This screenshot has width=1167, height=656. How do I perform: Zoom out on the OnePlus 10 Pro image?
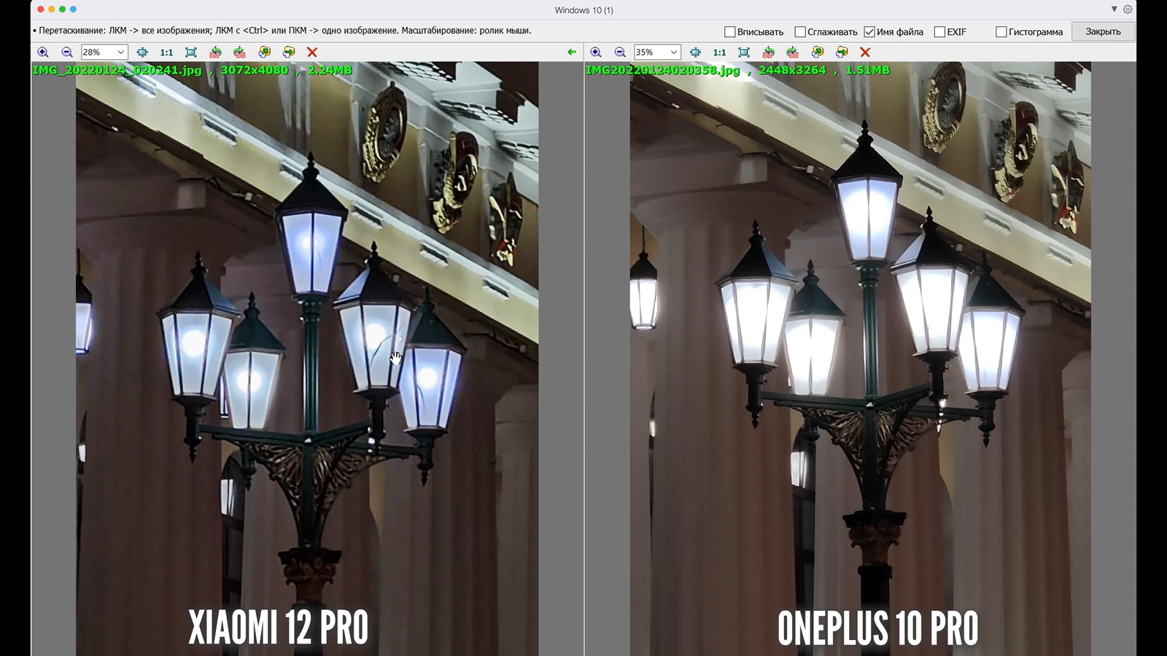(x=620, y=52)
